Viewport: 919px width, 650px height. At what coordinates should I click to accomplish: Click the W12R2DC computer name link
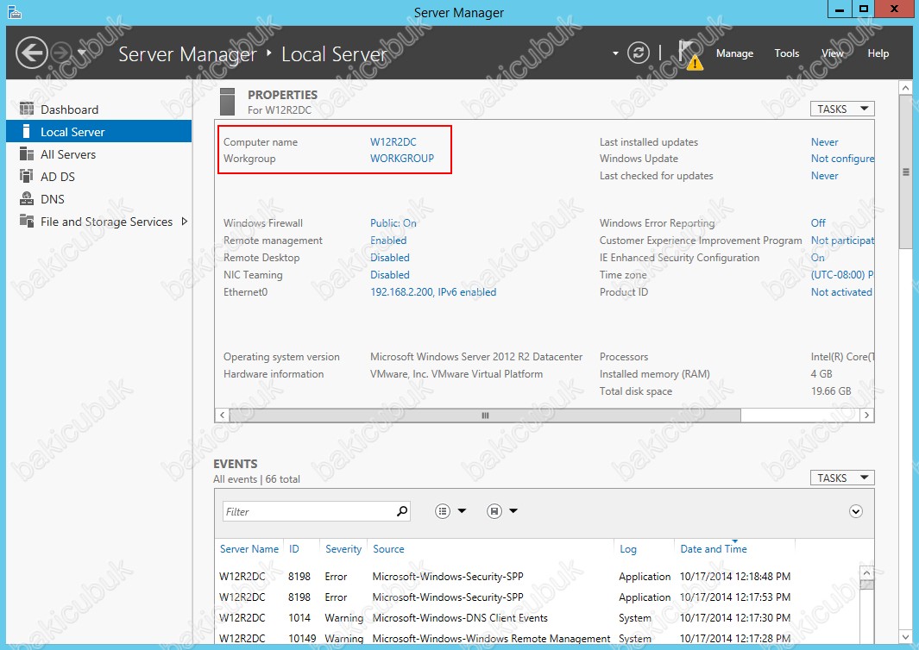coord(393,141)
